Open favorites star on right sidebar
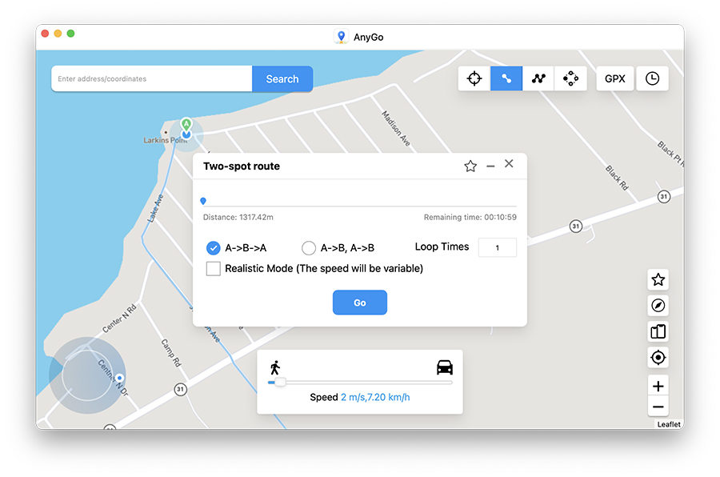This screenshot has height=477, width=720. tap(658, 279)
